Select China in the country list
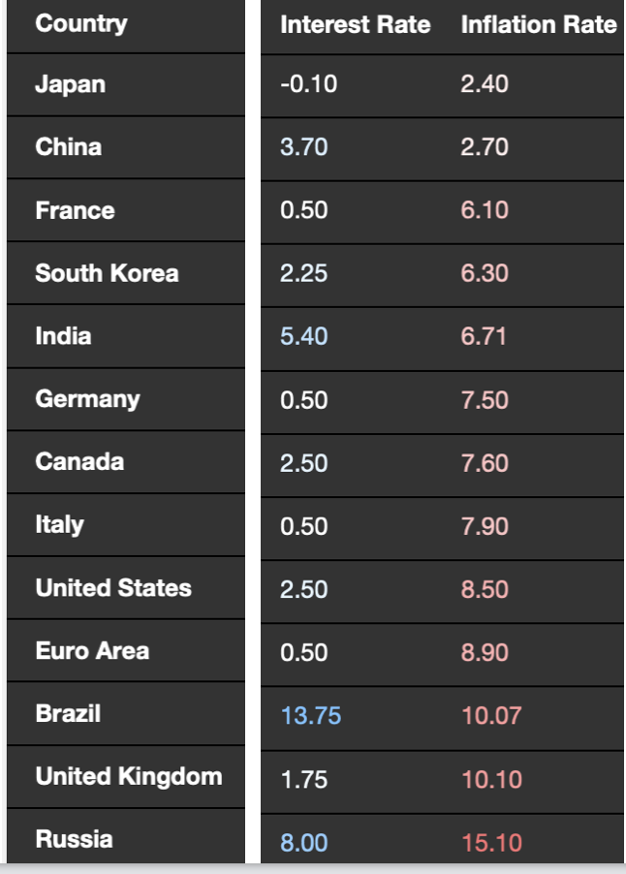 point(68,147)
